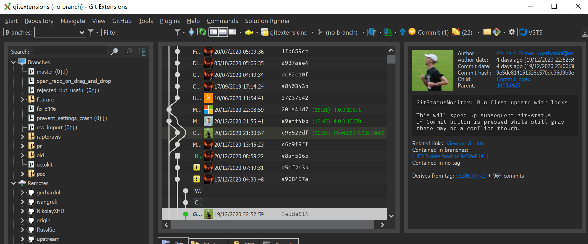This screenshot has height=244, width=588.
Task: Open the v3.00.00-rc2 tag link
Action: click(471, 176)
